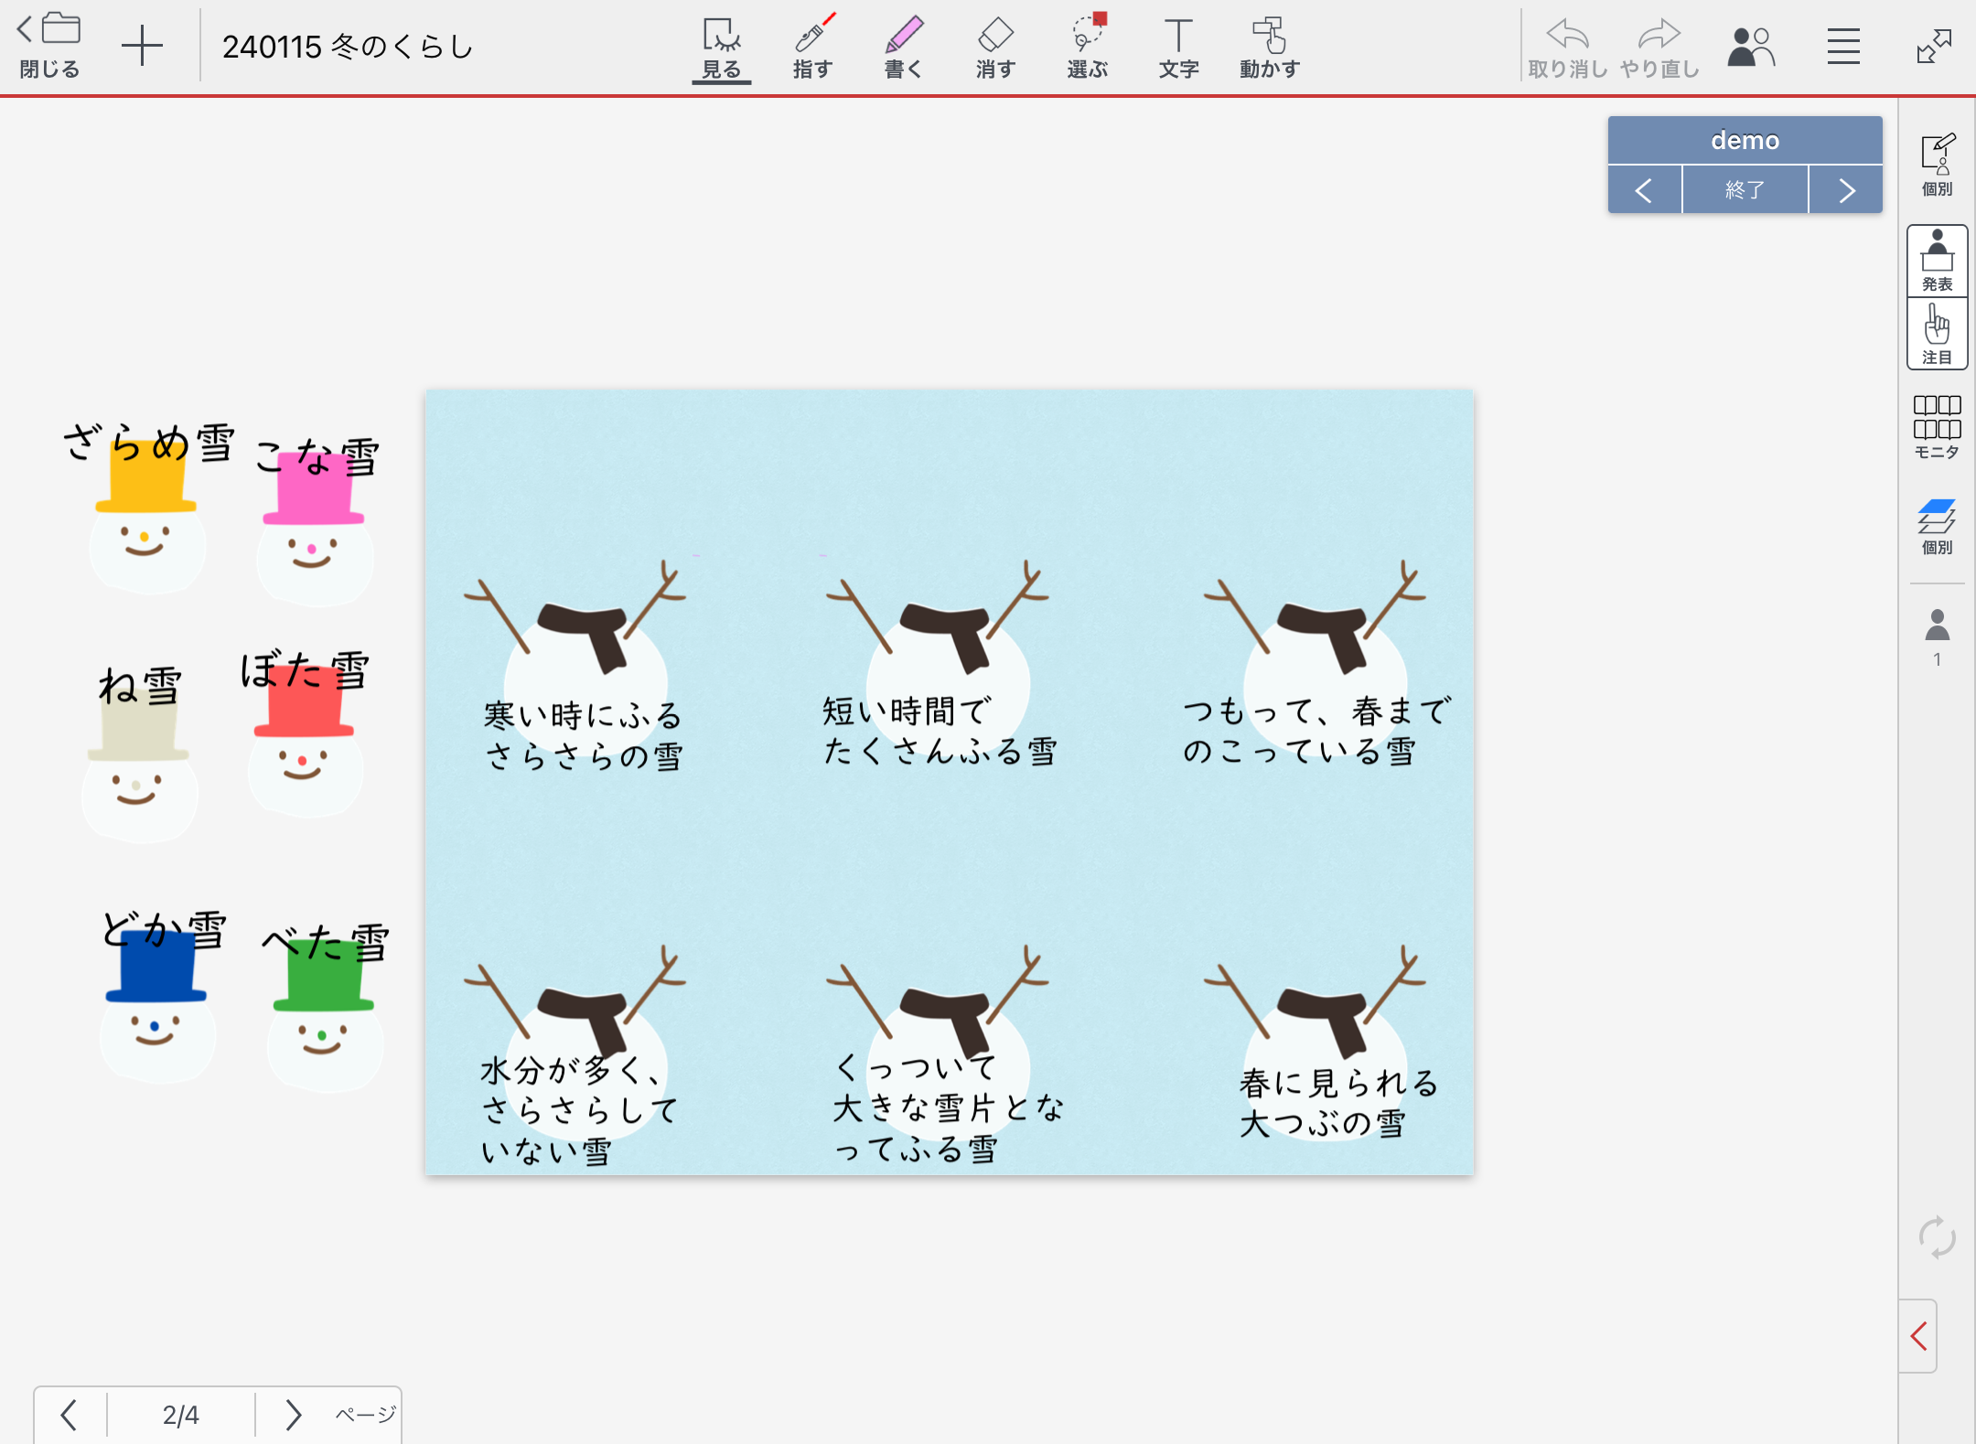Click 終了 to end demo
The image size is (1976, 1444).
click(x=1745, y=190)
